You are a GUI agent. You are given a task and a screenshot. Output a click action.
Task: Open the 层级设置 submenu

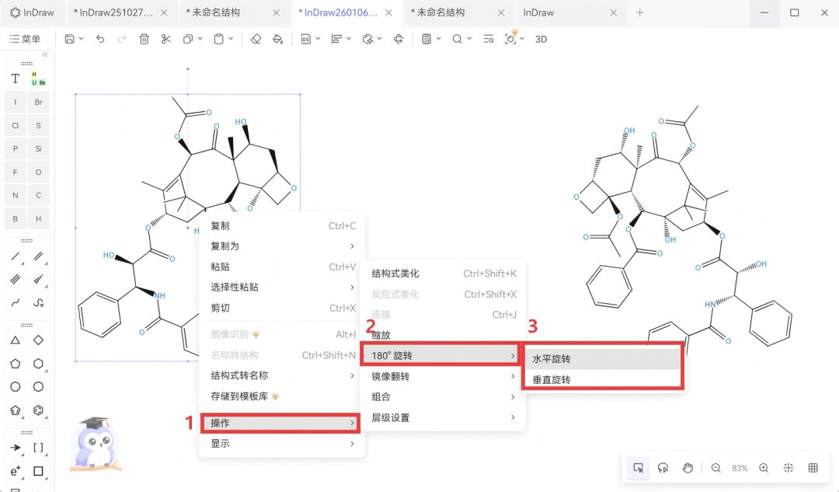[x=444, y=417]
